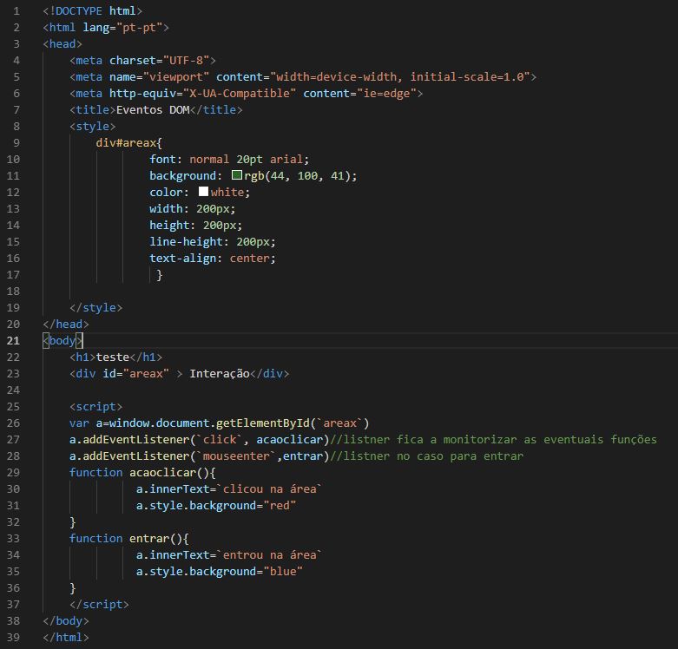This screenshot has height=649, width=678.
Task: Click the `mouseenter` event string
Action: [236, 456]
